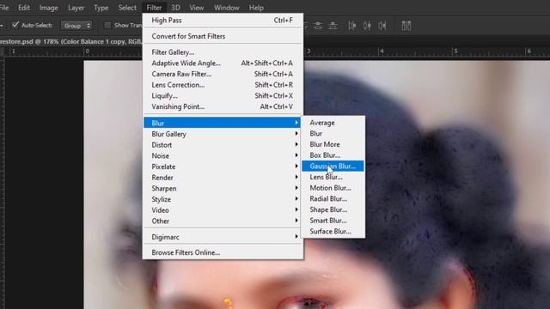Choose Lens Correction filter

223,85
